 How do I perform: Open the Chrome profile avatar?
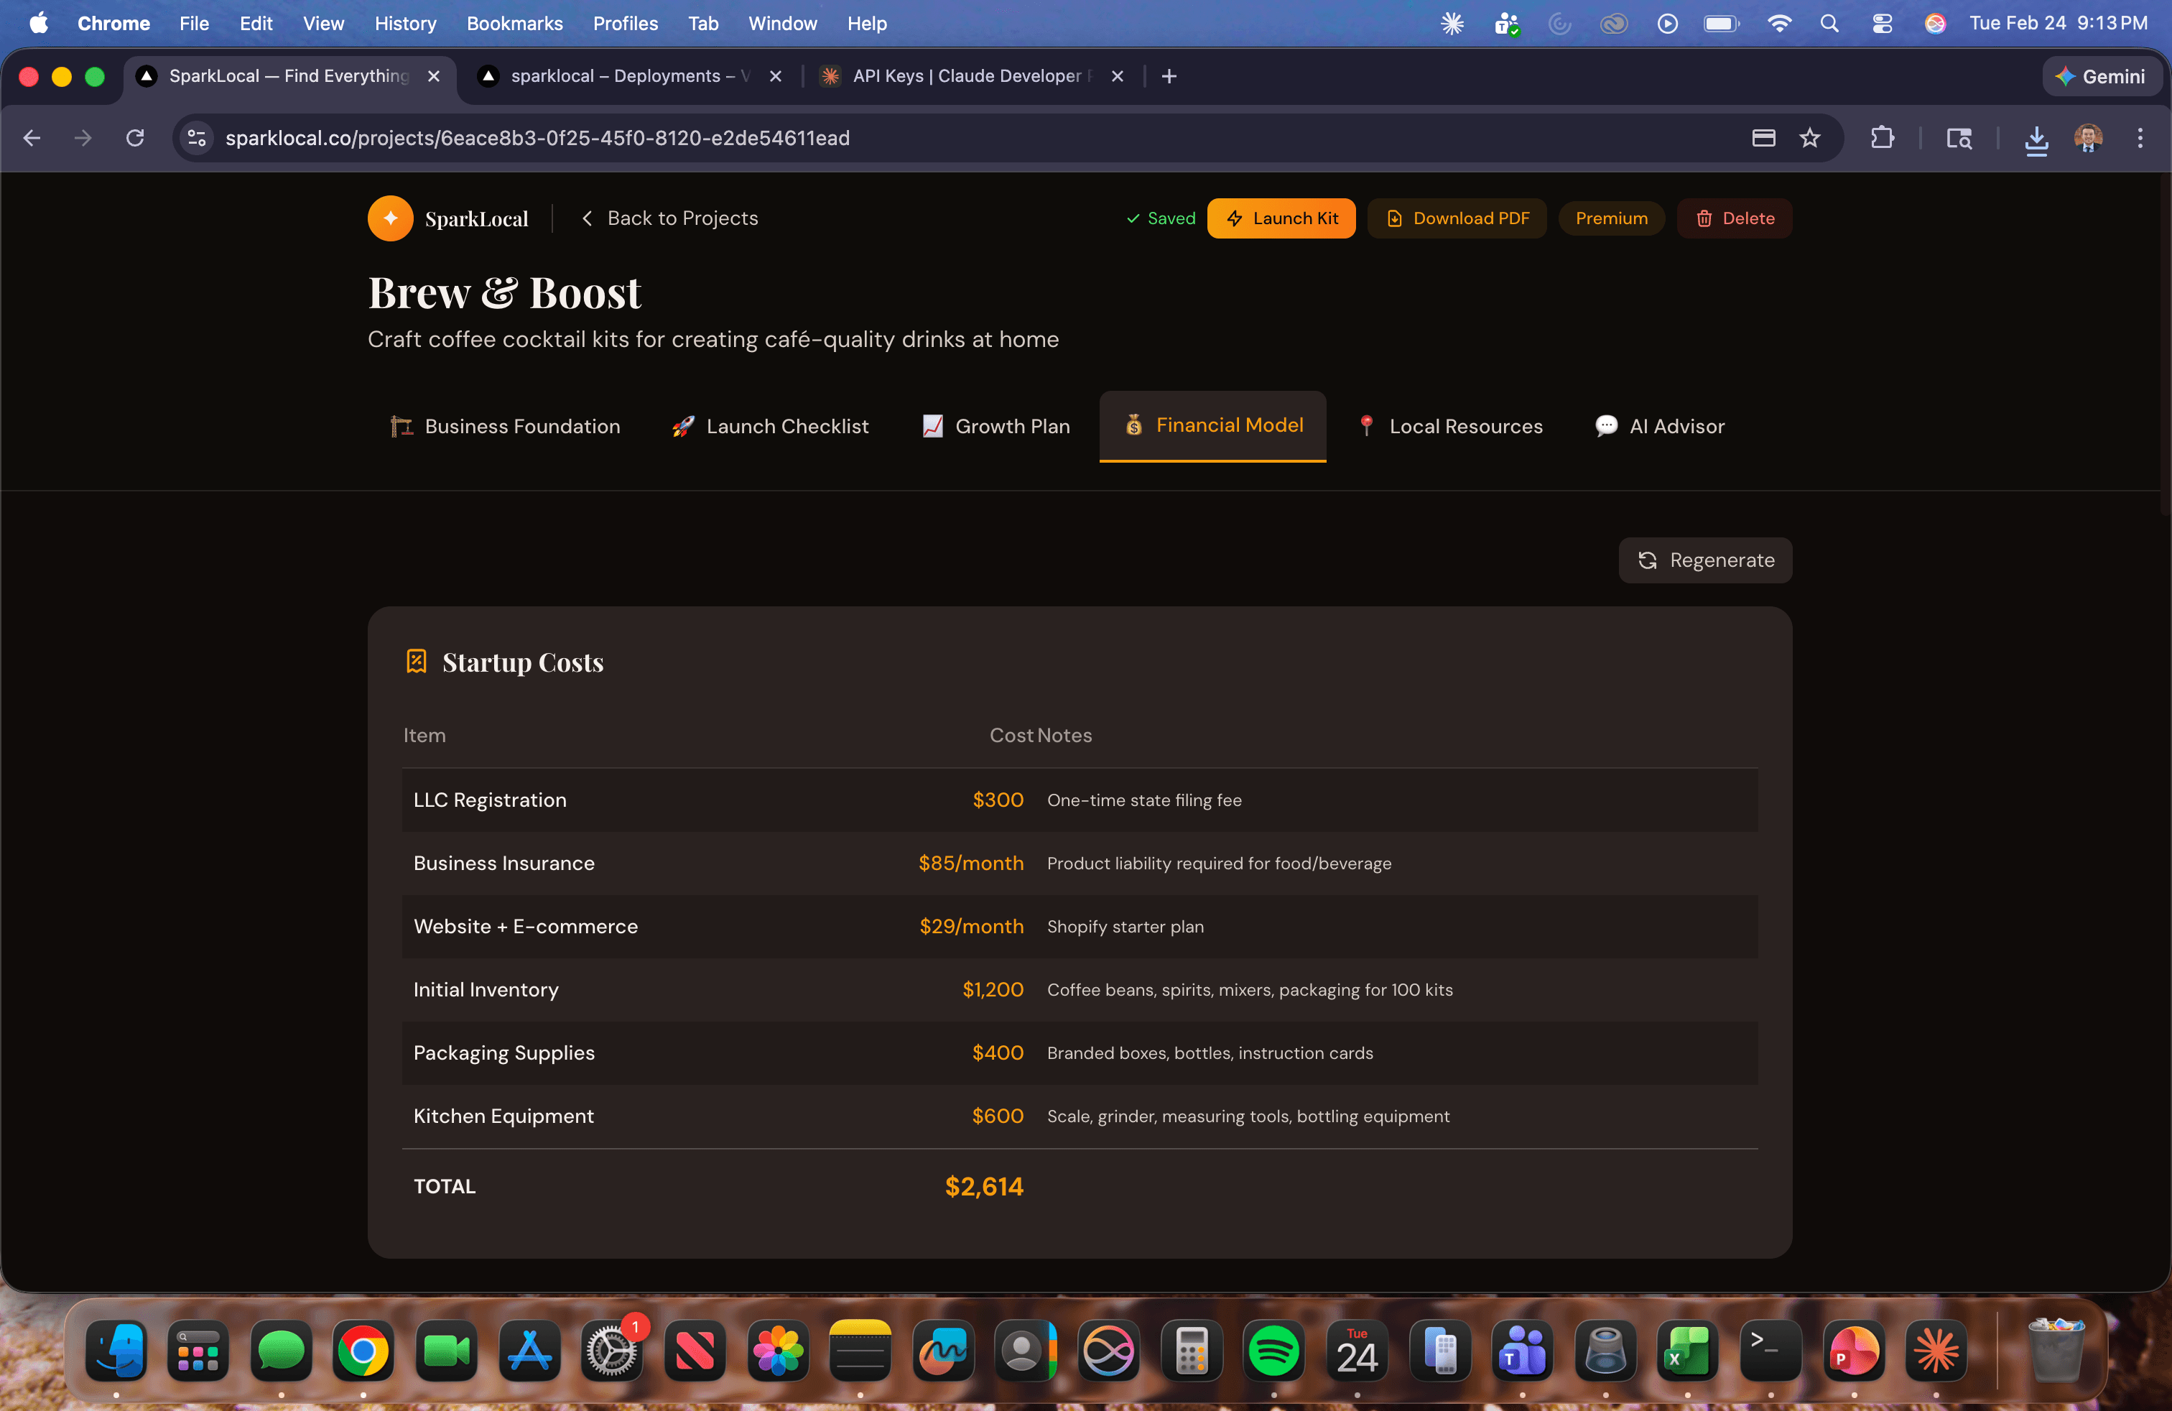click(2089, 139)
